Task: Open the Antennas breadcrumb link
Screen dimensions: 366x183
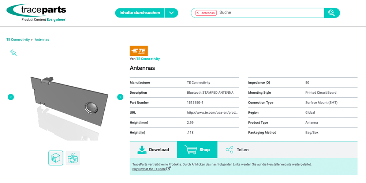Action: pyautogui.click(x=42, y=39)
